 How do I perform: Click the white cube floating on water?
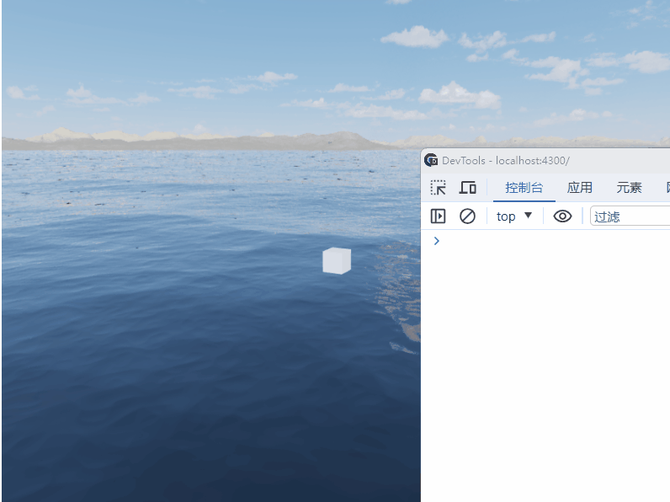coord(336,261)
